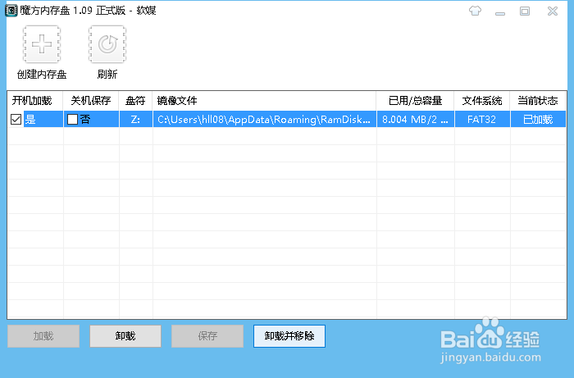The height and width of the screenshot is (378, 574).
Task: Click the Create RAM disk (创建内存盘) icon
Action: [x=42, y=44]
